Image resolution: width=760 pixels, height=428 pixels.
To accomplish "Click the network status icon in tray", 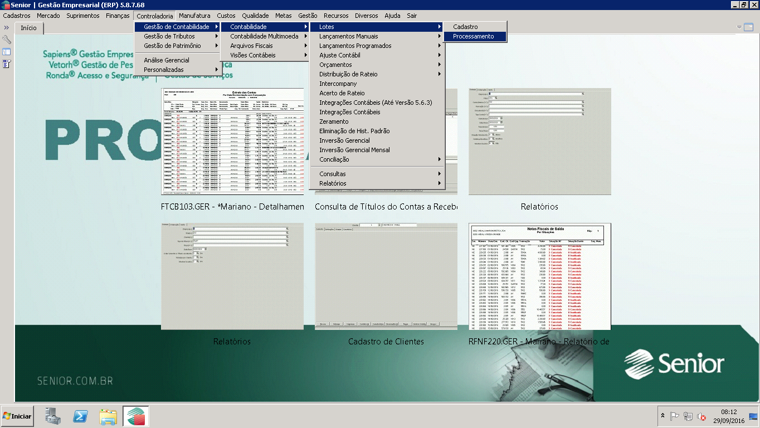I will coord(688,416).
